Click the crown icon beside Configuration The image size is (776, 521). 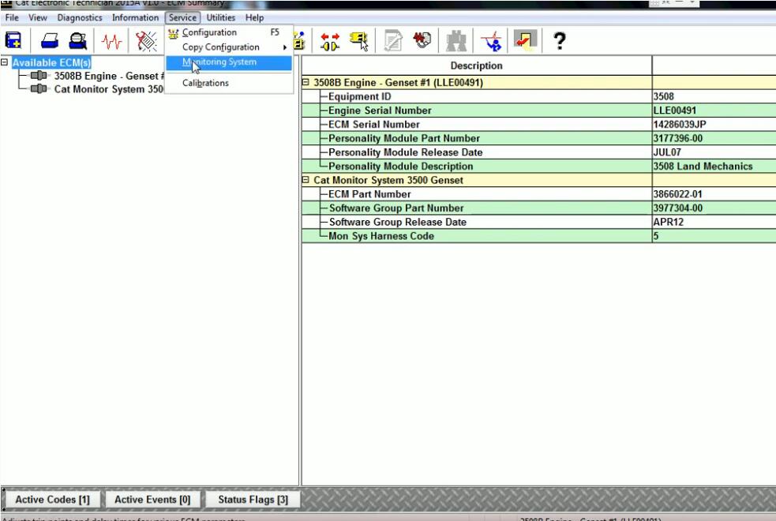[173, 33]
